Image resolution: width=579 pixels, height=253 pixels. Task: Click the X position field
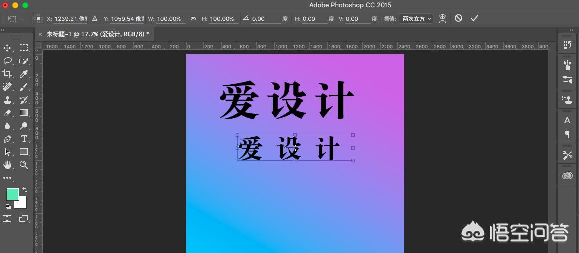pos(70,19)
